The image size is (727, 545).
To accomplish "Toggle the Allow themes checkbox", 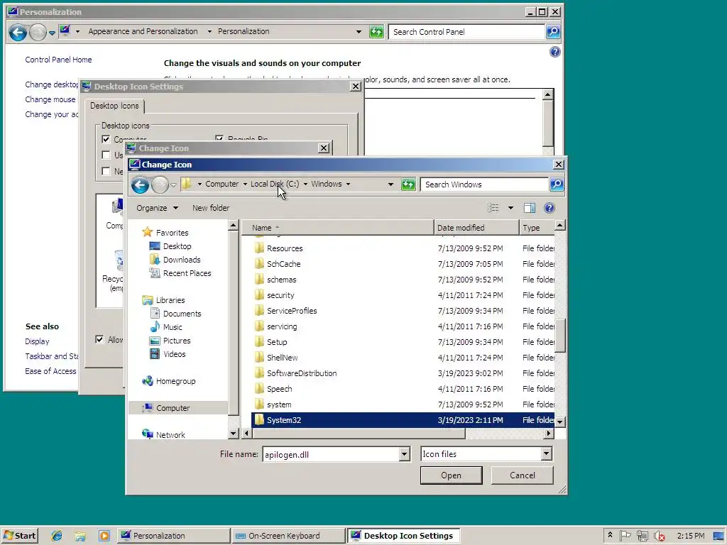I will click(x=99, y=339).
